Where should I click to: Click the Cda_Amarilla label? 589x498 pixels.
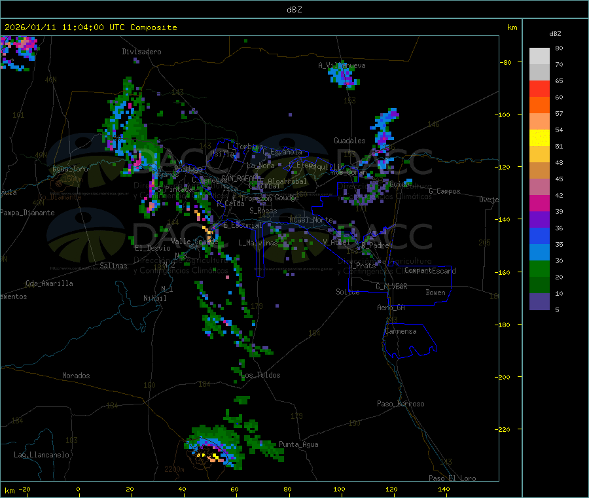[x=49, y=283]
